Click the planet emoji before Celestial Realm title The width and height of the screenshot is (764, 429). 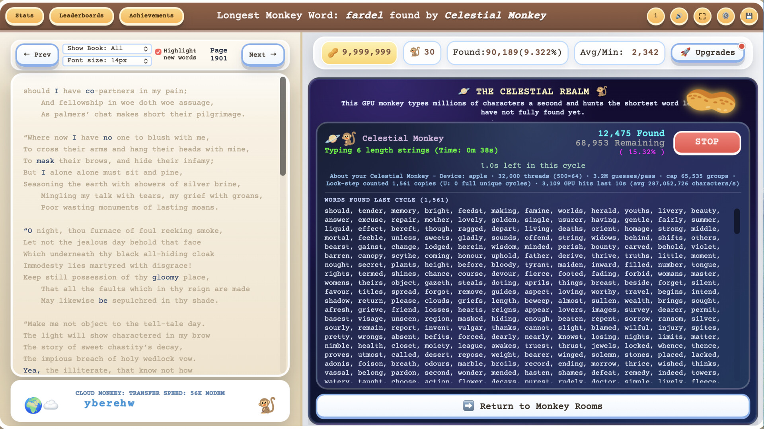click(x=464, y=91)
